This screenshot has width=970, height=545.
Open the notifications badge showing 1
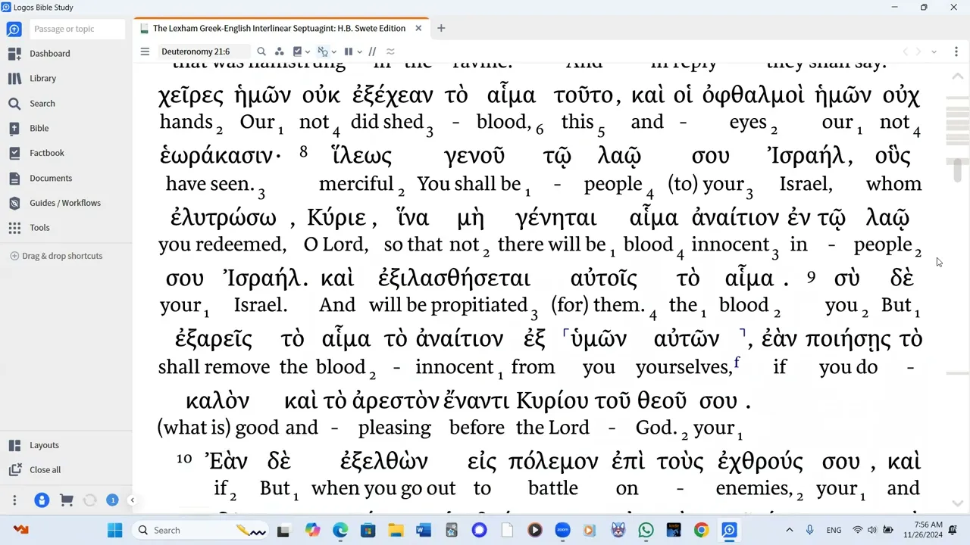click(x=112, y=500)
